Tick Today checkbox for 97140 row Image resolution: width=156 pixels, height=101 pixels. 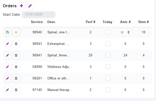[x=108, y=89]
